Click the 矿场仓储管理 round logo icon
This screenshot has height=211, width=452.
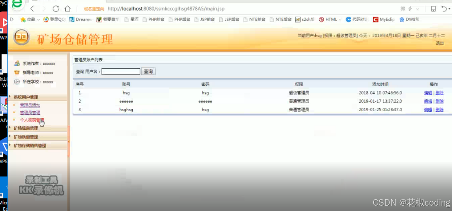coord(21,37)
